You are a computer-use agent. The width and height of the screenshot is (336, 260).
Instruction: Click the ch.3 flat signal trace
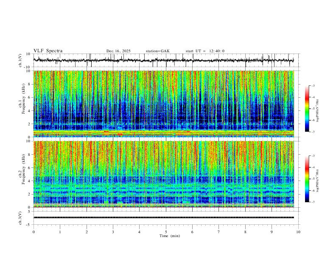tap(163, 218)
